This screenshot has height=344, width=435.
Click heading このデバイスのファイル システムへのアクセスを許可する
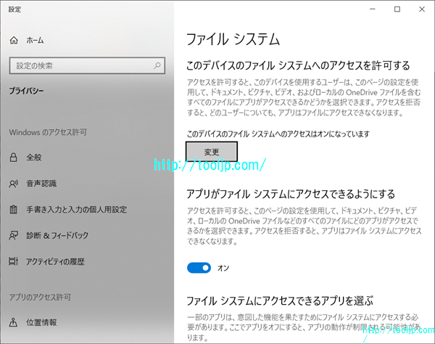[298, 65]
